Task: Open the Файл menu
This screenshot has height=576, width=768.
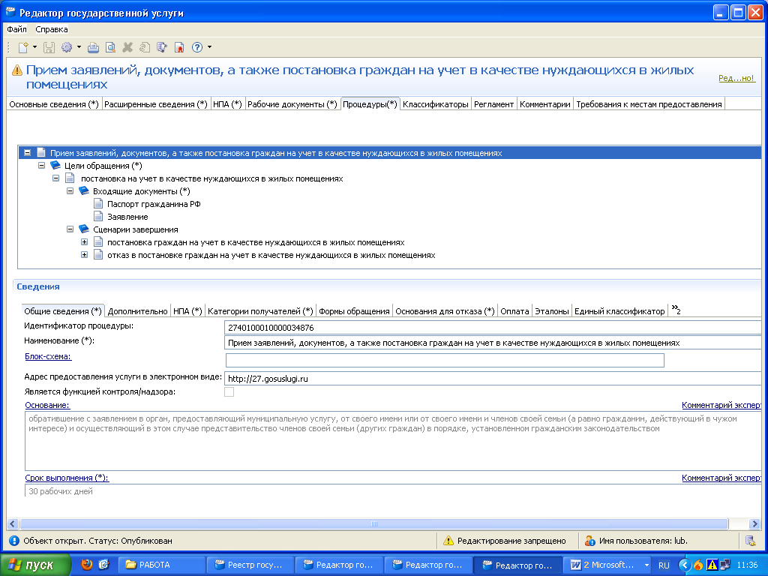Action: coord(16,29)
